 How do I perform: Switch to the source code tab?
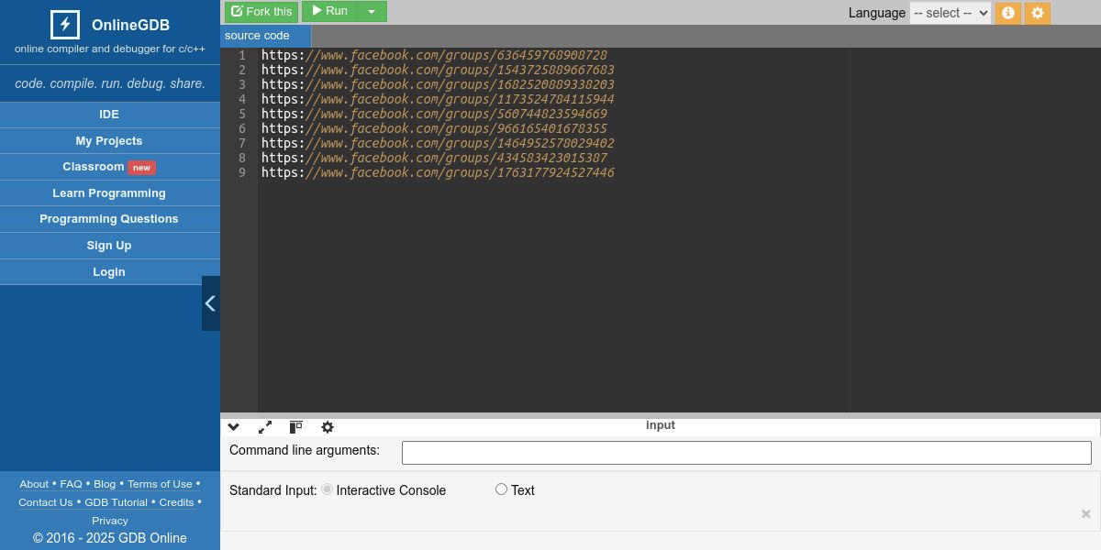(x=266, y=36)
